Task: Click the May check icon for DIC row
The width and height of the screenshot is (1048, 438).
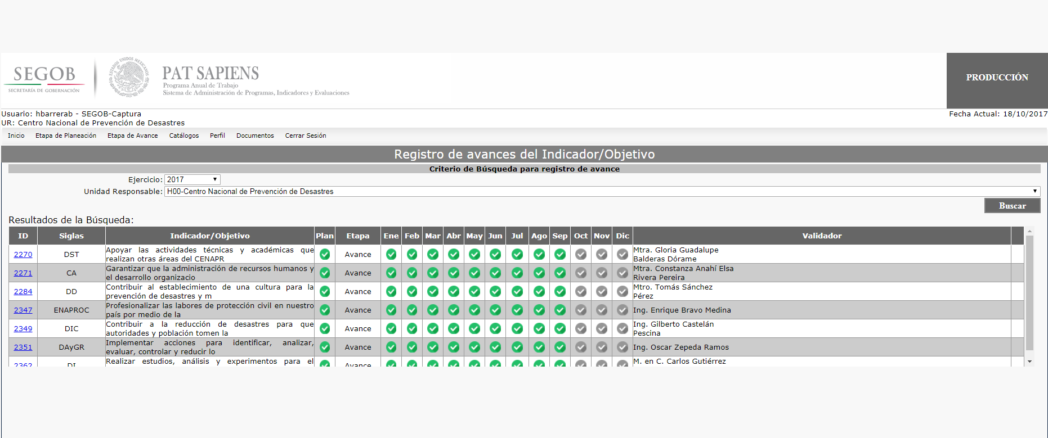Action: (474, 328)
